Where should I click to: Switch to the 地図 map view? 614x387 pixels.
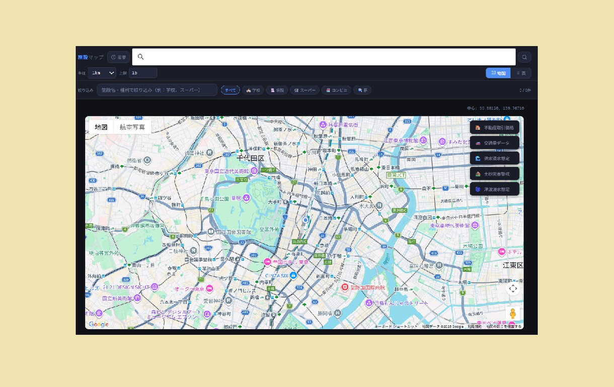click(x=498, y=73)
